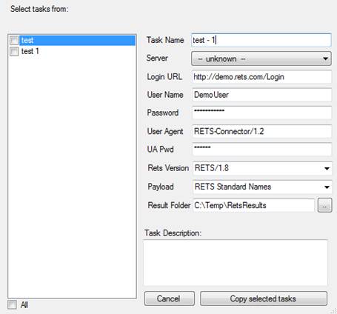Click the User Agent text field
This screenshot has width=337, height=314.
tap(261, 131)
